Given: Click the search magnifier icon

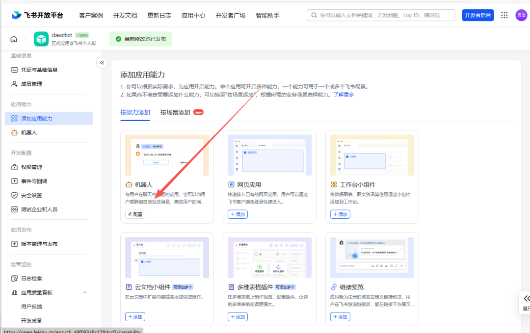Looking at the screenshot, I should pyautogui.click(x=314, y=15).
